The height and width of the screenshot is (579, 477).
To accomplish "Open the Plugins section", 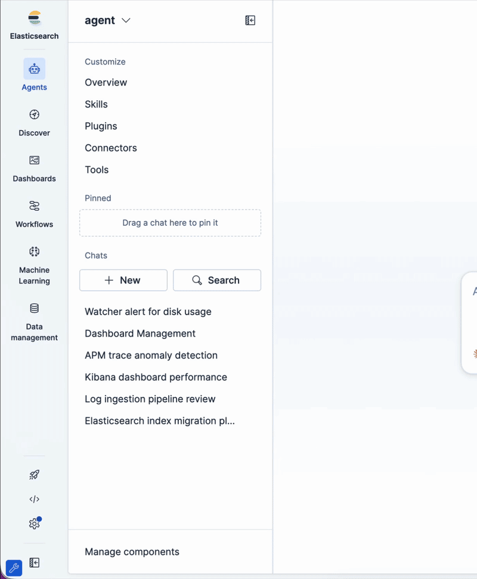I will 101,126.
